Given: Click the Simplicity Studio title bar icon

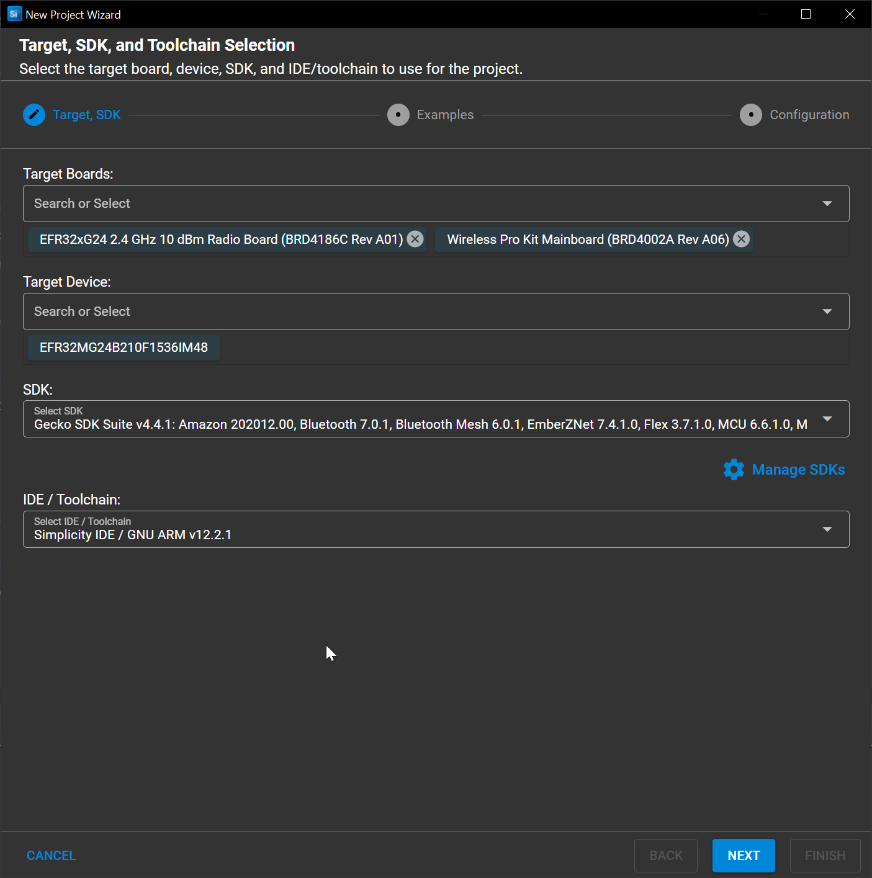Looking at the screenshot, I should click(x=14, y=14).
